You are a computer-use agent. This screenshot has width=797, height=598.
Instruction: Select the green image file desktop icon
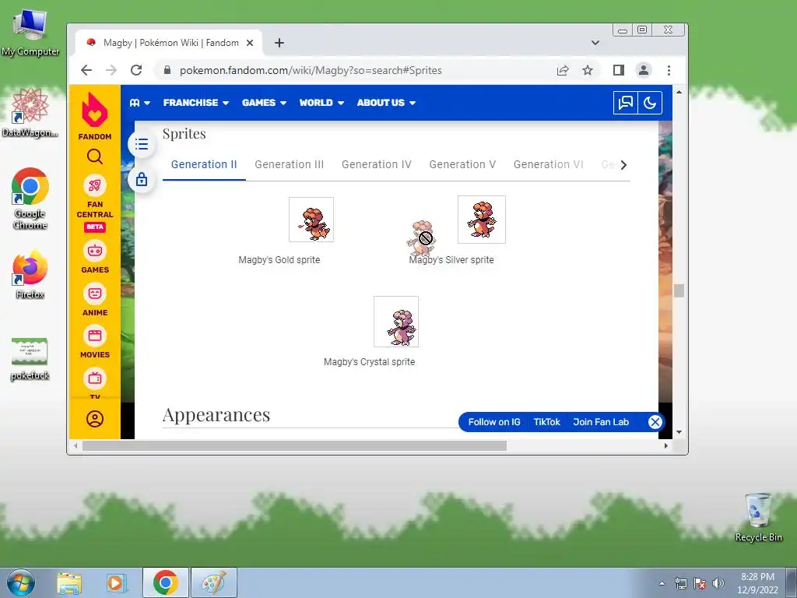tap(30, 359)
